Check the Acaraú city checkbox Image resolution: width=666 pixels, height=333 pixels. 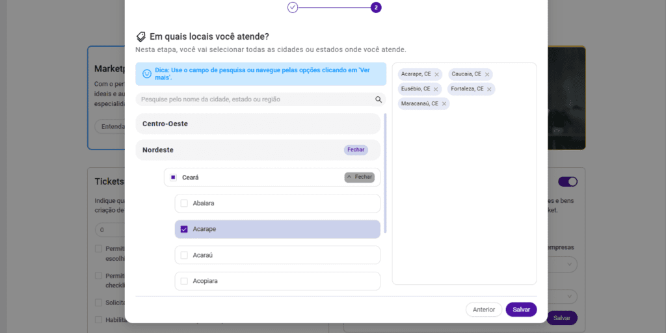184,255
